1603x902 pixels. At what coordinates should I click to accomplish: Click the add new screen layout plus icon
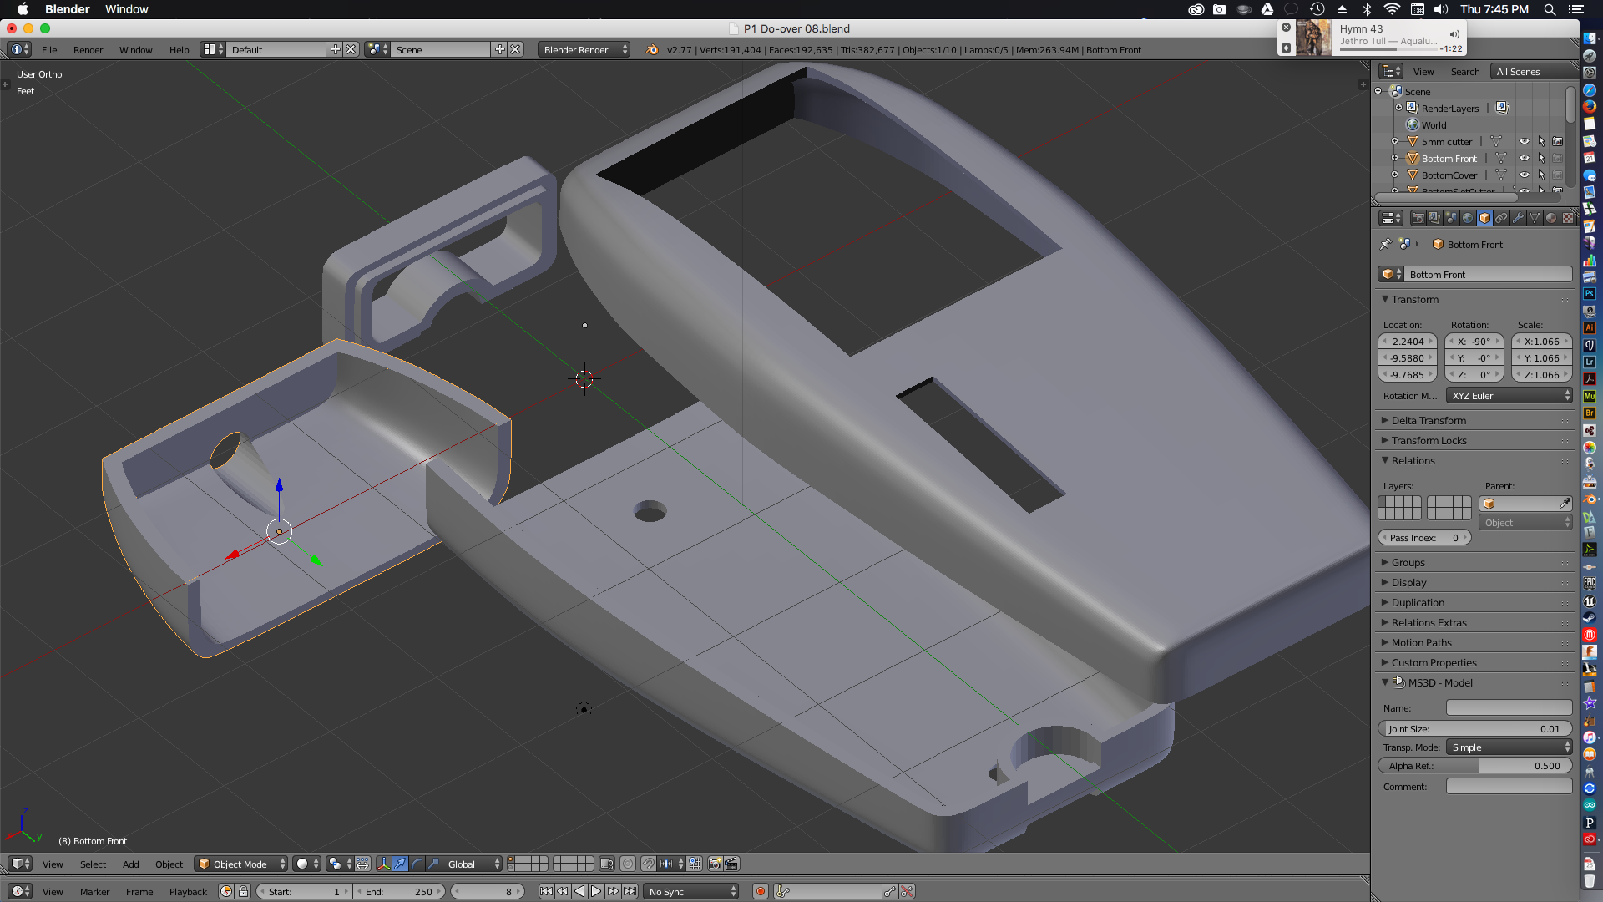tap(336, 49)
